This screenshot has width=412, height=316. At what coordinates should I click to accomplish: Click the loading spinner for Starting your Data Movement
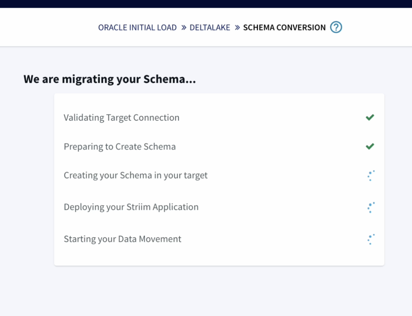[371, 239]
